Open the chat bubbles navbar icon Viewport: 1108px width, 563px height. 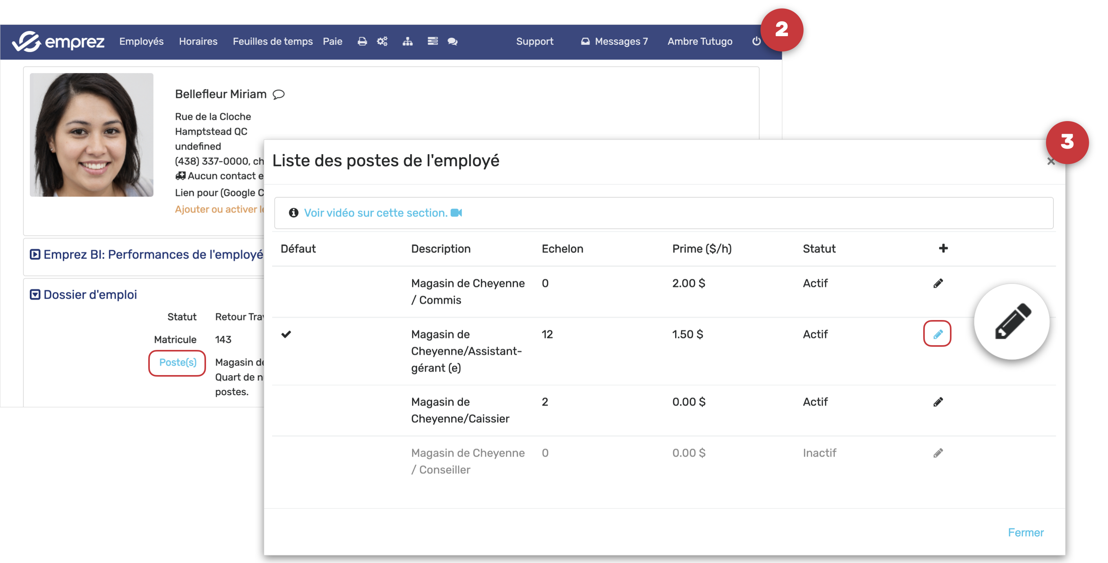click(x=453, y=41)
